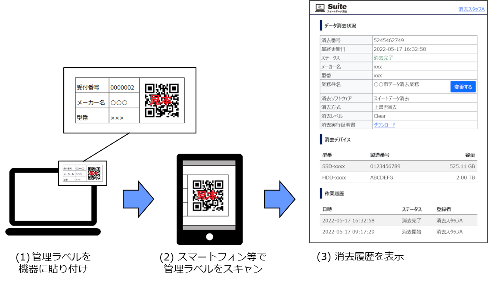
Task: Select the 2.00 TB capacity
Action: pyautogui.click(x=466, y=177)
